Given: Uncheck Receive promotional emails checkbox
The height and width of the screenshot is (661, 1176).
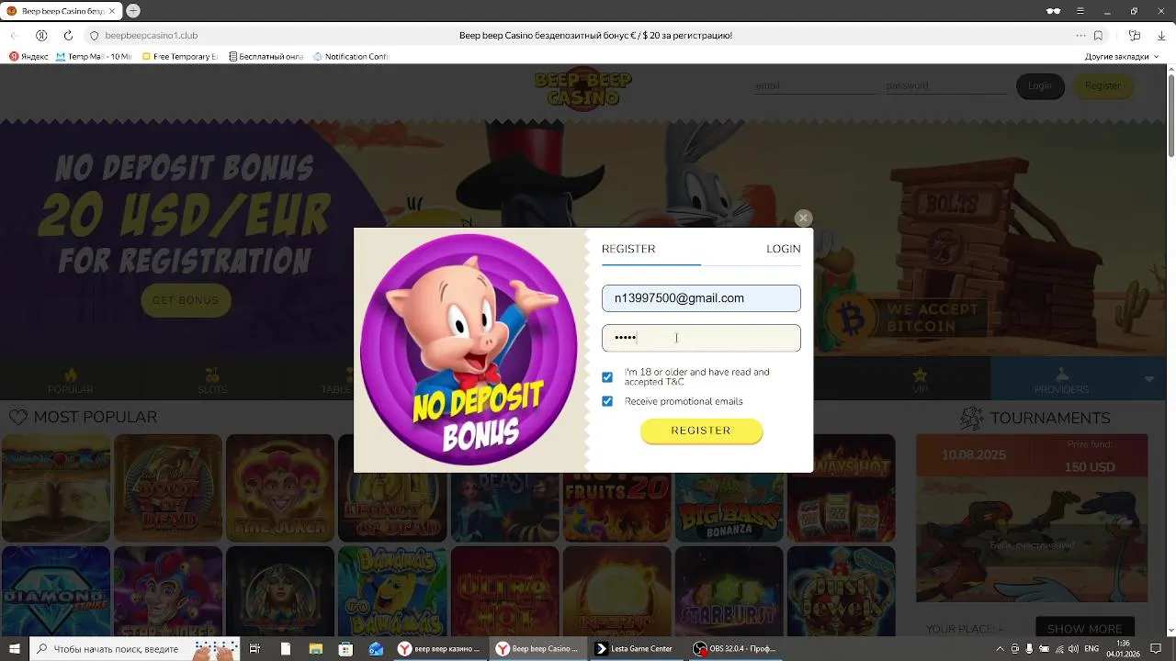Looking at the screenshot, I should pos(607,401).
